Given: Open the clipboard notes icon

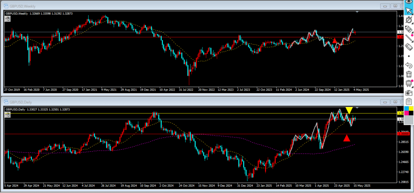Looking at the screenshot, I should click(408, 101).
